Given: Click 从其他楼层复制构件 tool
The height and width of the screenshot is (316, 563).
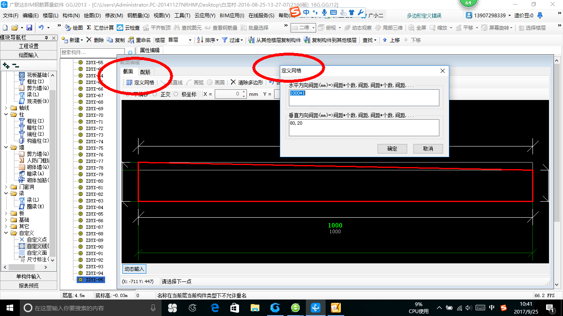Looking at the screenshot, I should 275,40.
